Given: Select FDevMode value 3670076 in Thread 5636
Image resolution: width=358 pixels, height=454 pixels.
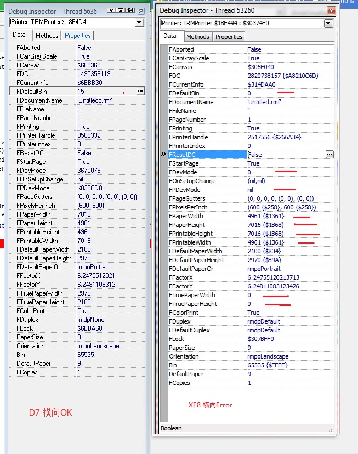Looking at the screenshot, I should pyautogui.click(x=89, y=170).
